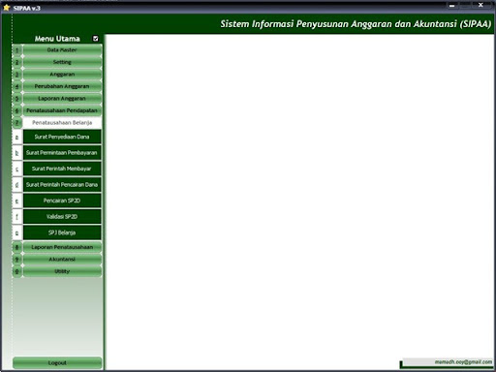Open SPJ Belanja submenu item

click(x=62, y=232)
